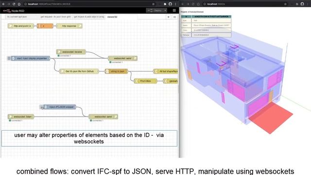
Task: Add a new flow with plus button
Action: point(169,17)
